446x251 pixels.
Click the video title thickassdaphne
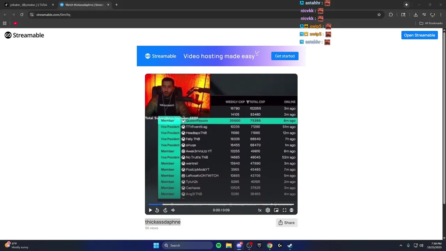point(163,222)
